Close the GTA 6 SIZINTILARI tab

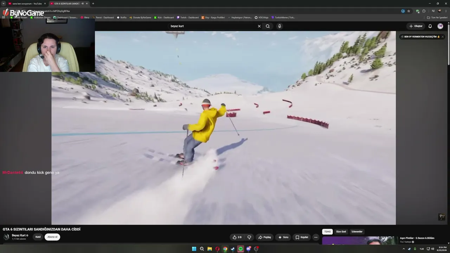tap(87, 4)
